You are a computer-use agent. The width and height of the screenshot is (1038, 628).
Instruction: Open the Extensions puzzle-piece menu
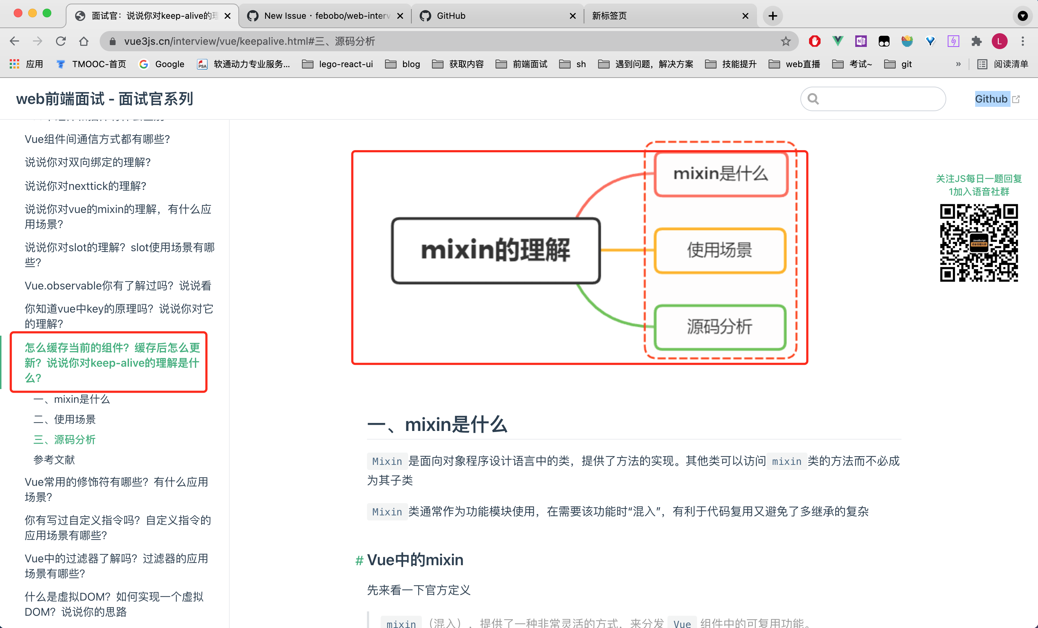977,41
